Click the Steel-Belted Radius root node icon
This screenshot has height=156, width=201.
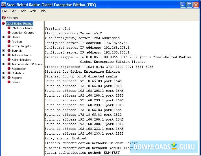pyautogui.click(x=3, y=23)
